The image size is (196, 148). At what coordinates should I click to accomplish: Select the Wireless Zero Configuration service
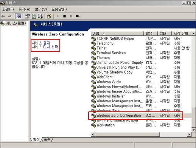point(141,116)
